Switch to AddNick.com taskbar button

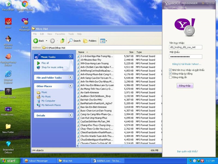[x=107, y=161]
